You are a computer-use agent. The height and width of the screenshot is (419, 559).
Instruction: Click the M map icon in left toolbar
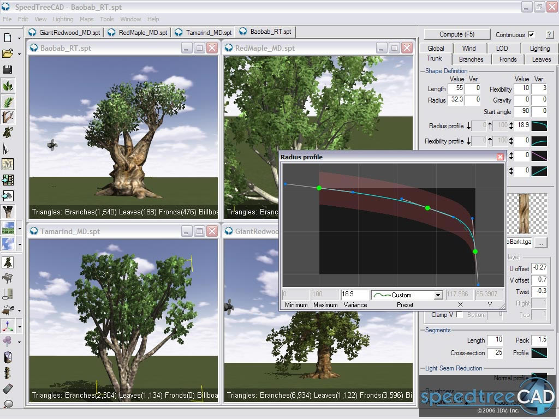pos(8,164)
